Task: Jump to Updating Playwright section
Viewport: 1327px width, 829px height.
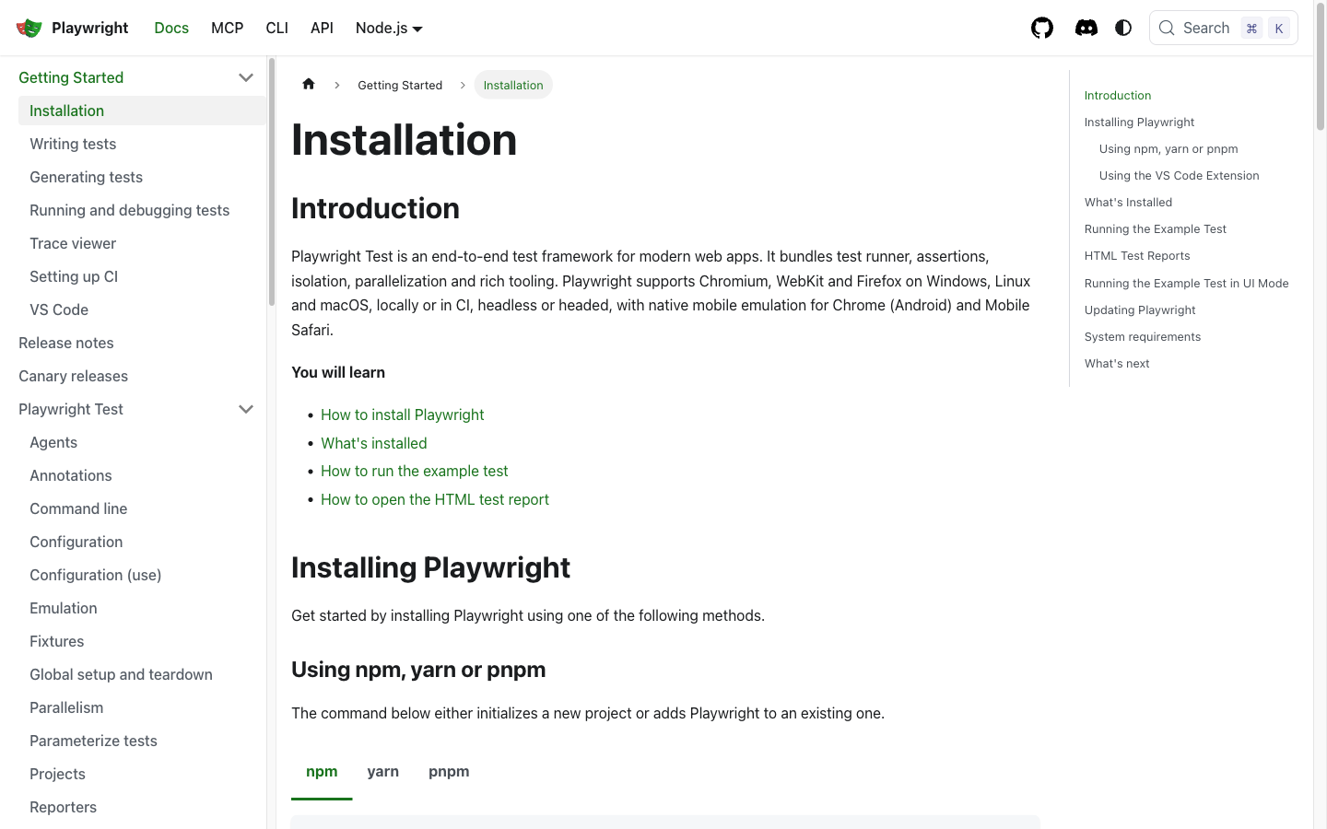Action: click(x=1140, y=309)
